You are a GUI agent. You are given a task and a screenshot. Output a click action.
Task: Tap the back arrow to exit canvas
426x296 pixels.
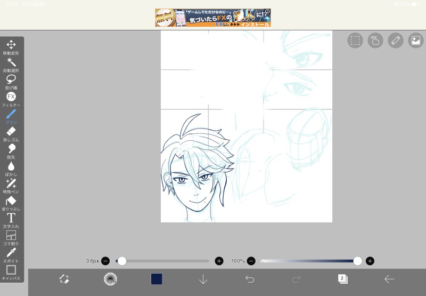389,279
